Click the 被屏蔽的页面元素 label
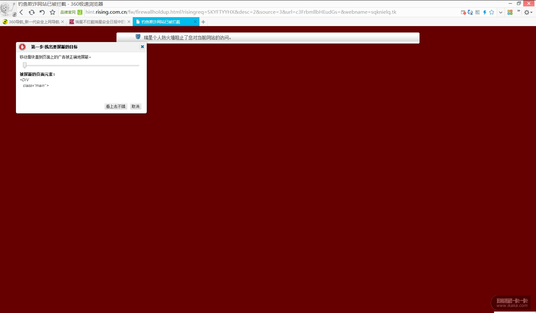Viewport: 536px width, 313px height. coord(37,74)
